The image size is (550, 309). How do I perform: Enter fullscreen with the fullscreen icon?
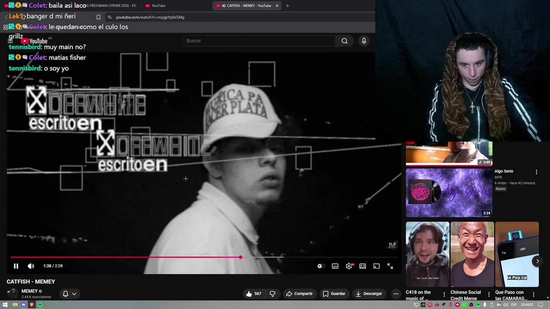pos(390,266)
